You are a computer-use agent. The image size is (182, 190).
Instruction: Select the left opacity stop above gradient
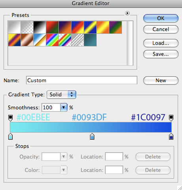11,118
